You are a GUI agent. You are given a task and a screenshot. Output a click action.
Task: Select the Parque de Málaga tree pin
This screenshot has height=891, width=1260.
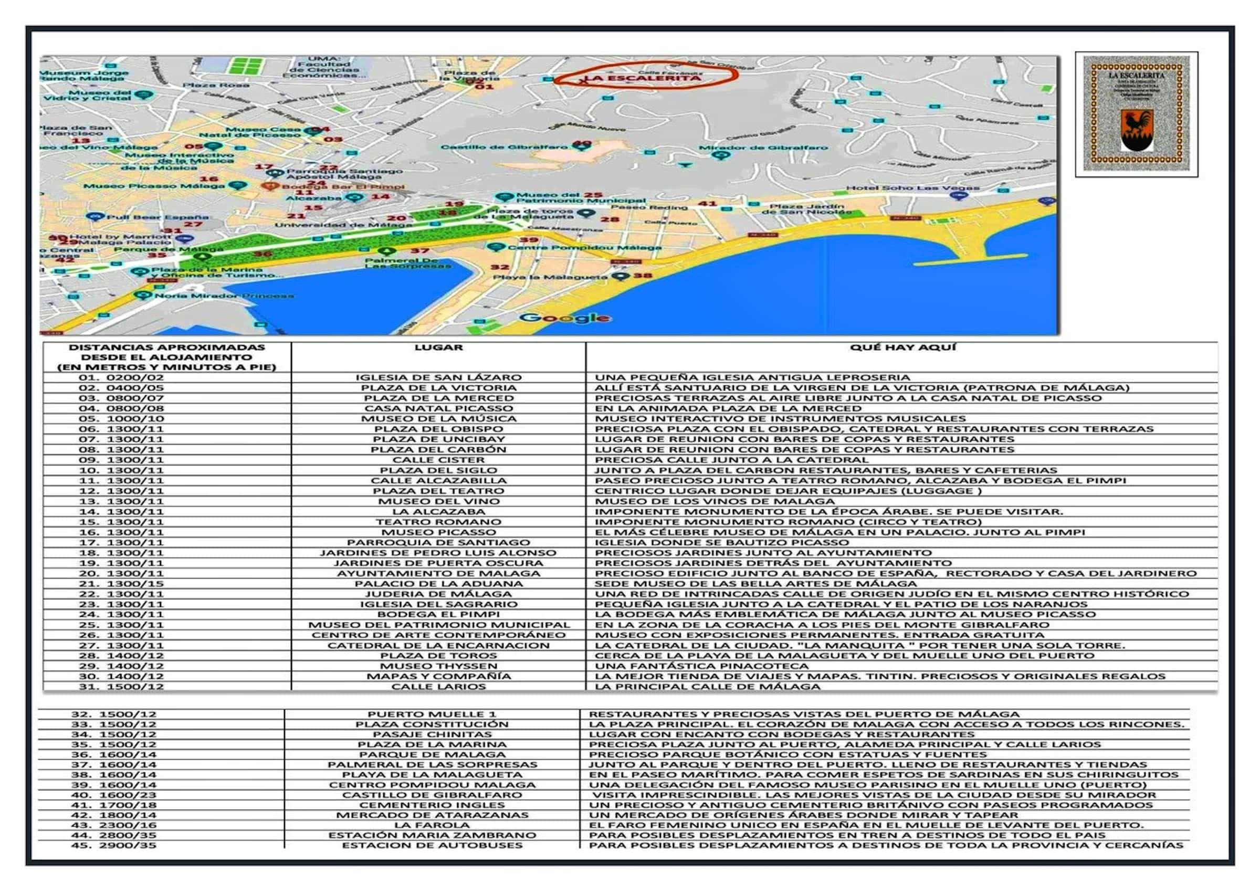(203, 256)
